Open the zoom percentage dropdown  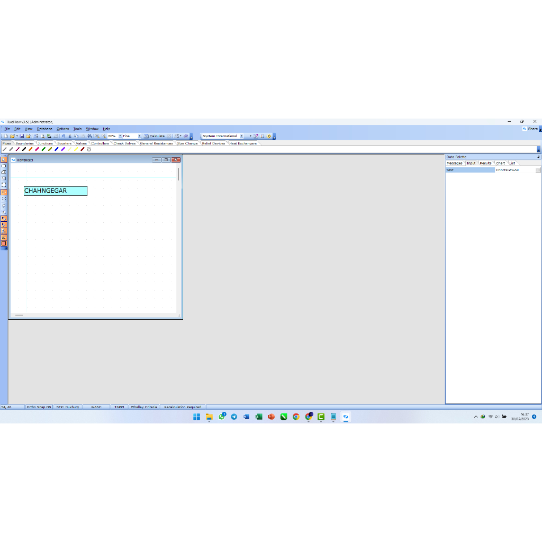coord(120,136)
